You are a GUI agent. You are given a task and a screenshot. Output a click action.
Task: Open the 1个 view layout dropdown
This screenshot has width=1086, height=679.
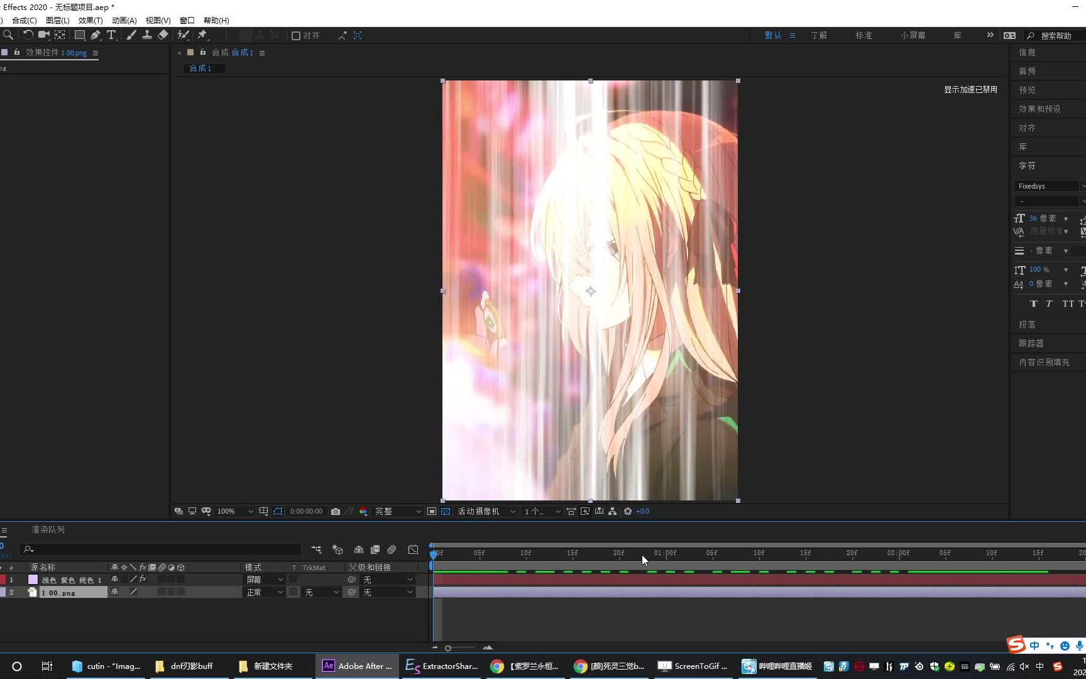(x=542, y=512)
